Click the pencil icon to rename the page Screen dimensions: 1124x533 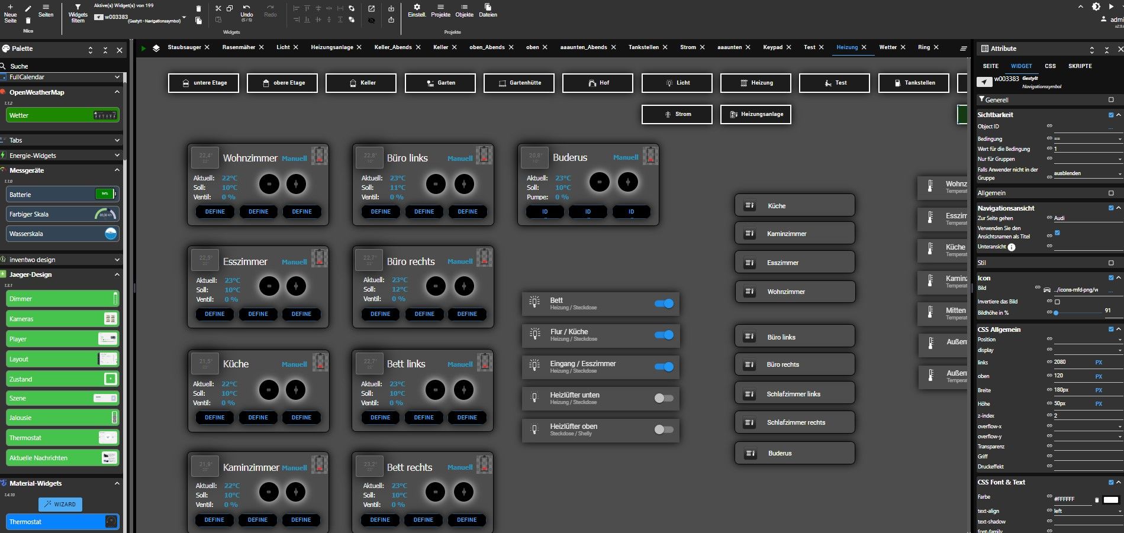28,8
